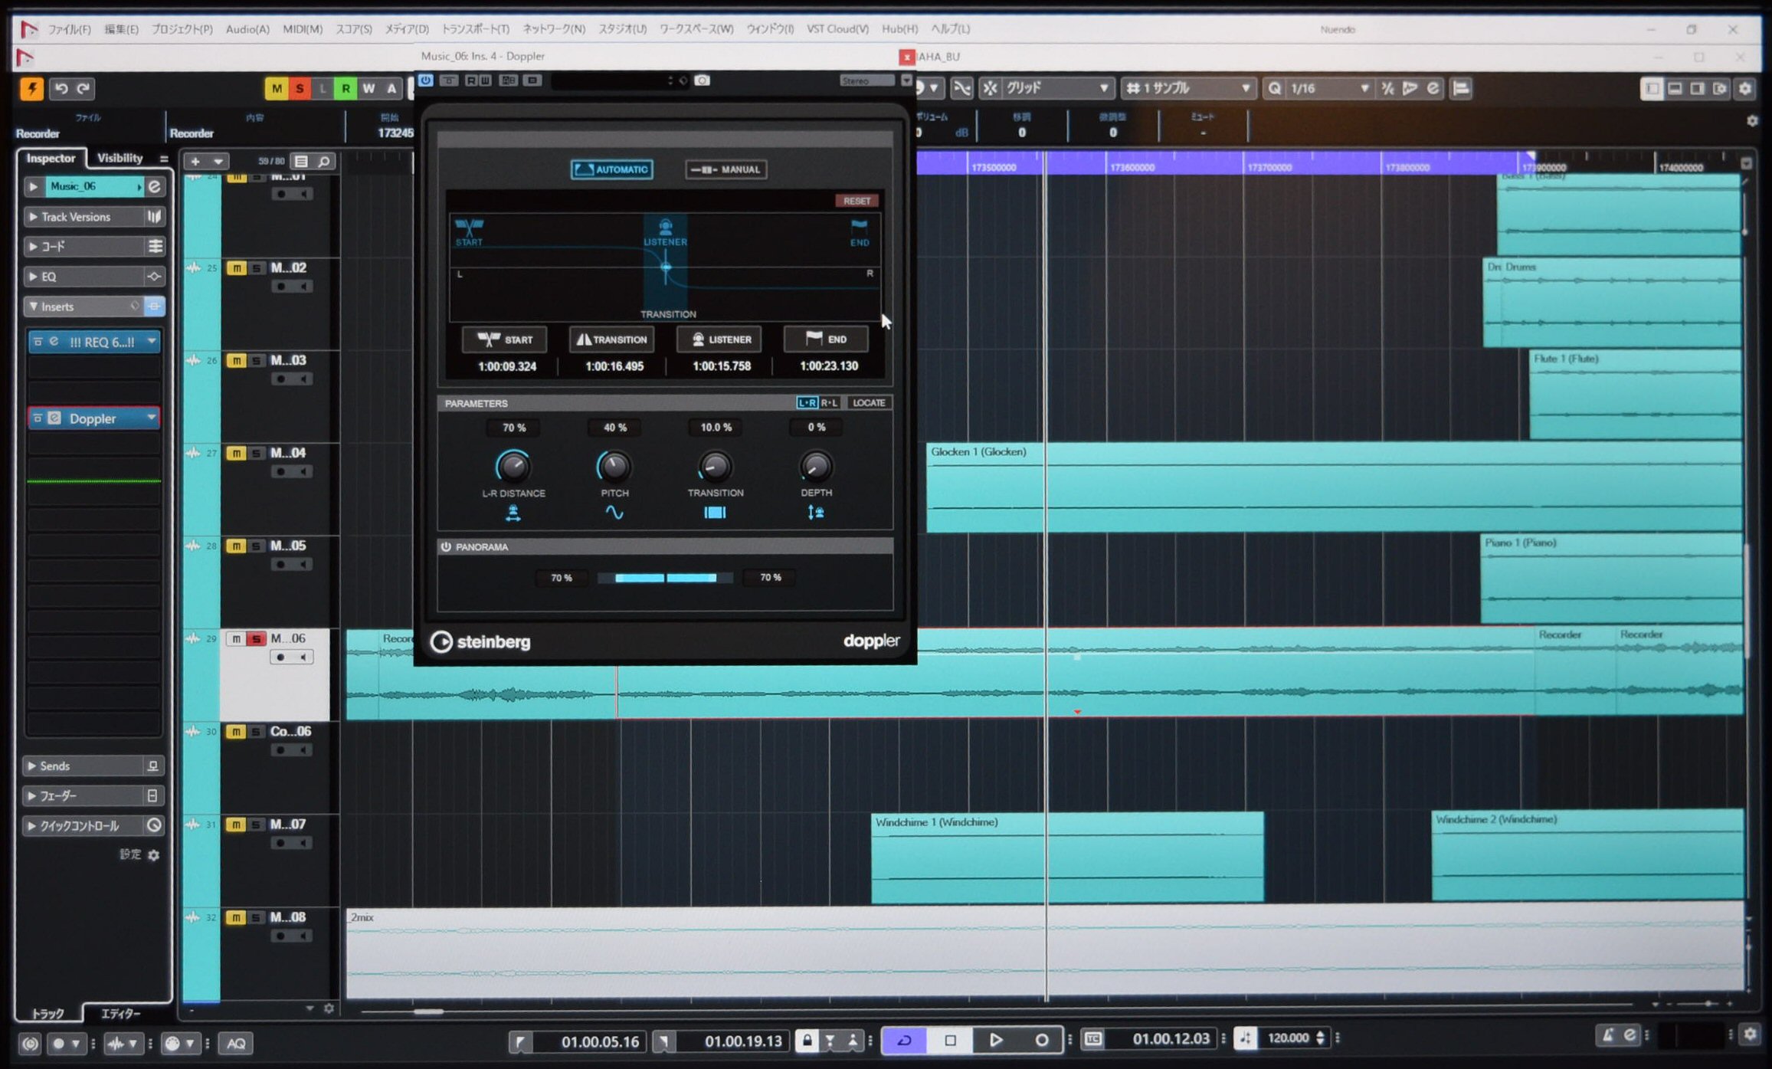Click the EQ curve icon in Inspector

(x=154, y=277)
